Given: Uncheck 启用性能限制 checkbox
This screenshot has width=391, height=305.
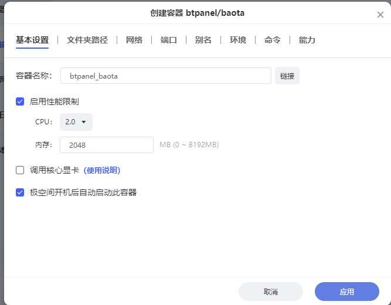Looking at the screenshot, I should [x=20, y=101].
